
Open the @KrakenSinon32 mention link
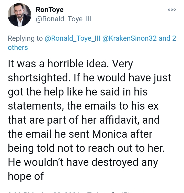pos(129,38)
